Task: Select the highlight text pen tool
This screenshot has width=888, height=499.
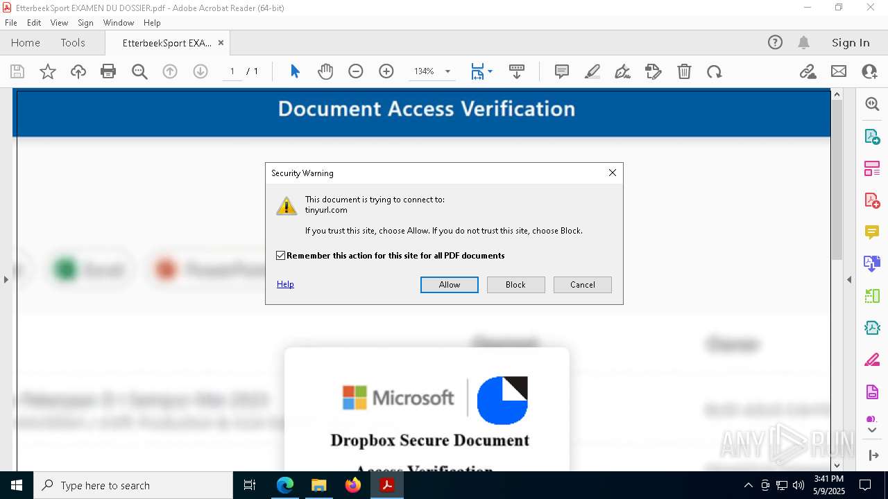Action: [592, 71]
